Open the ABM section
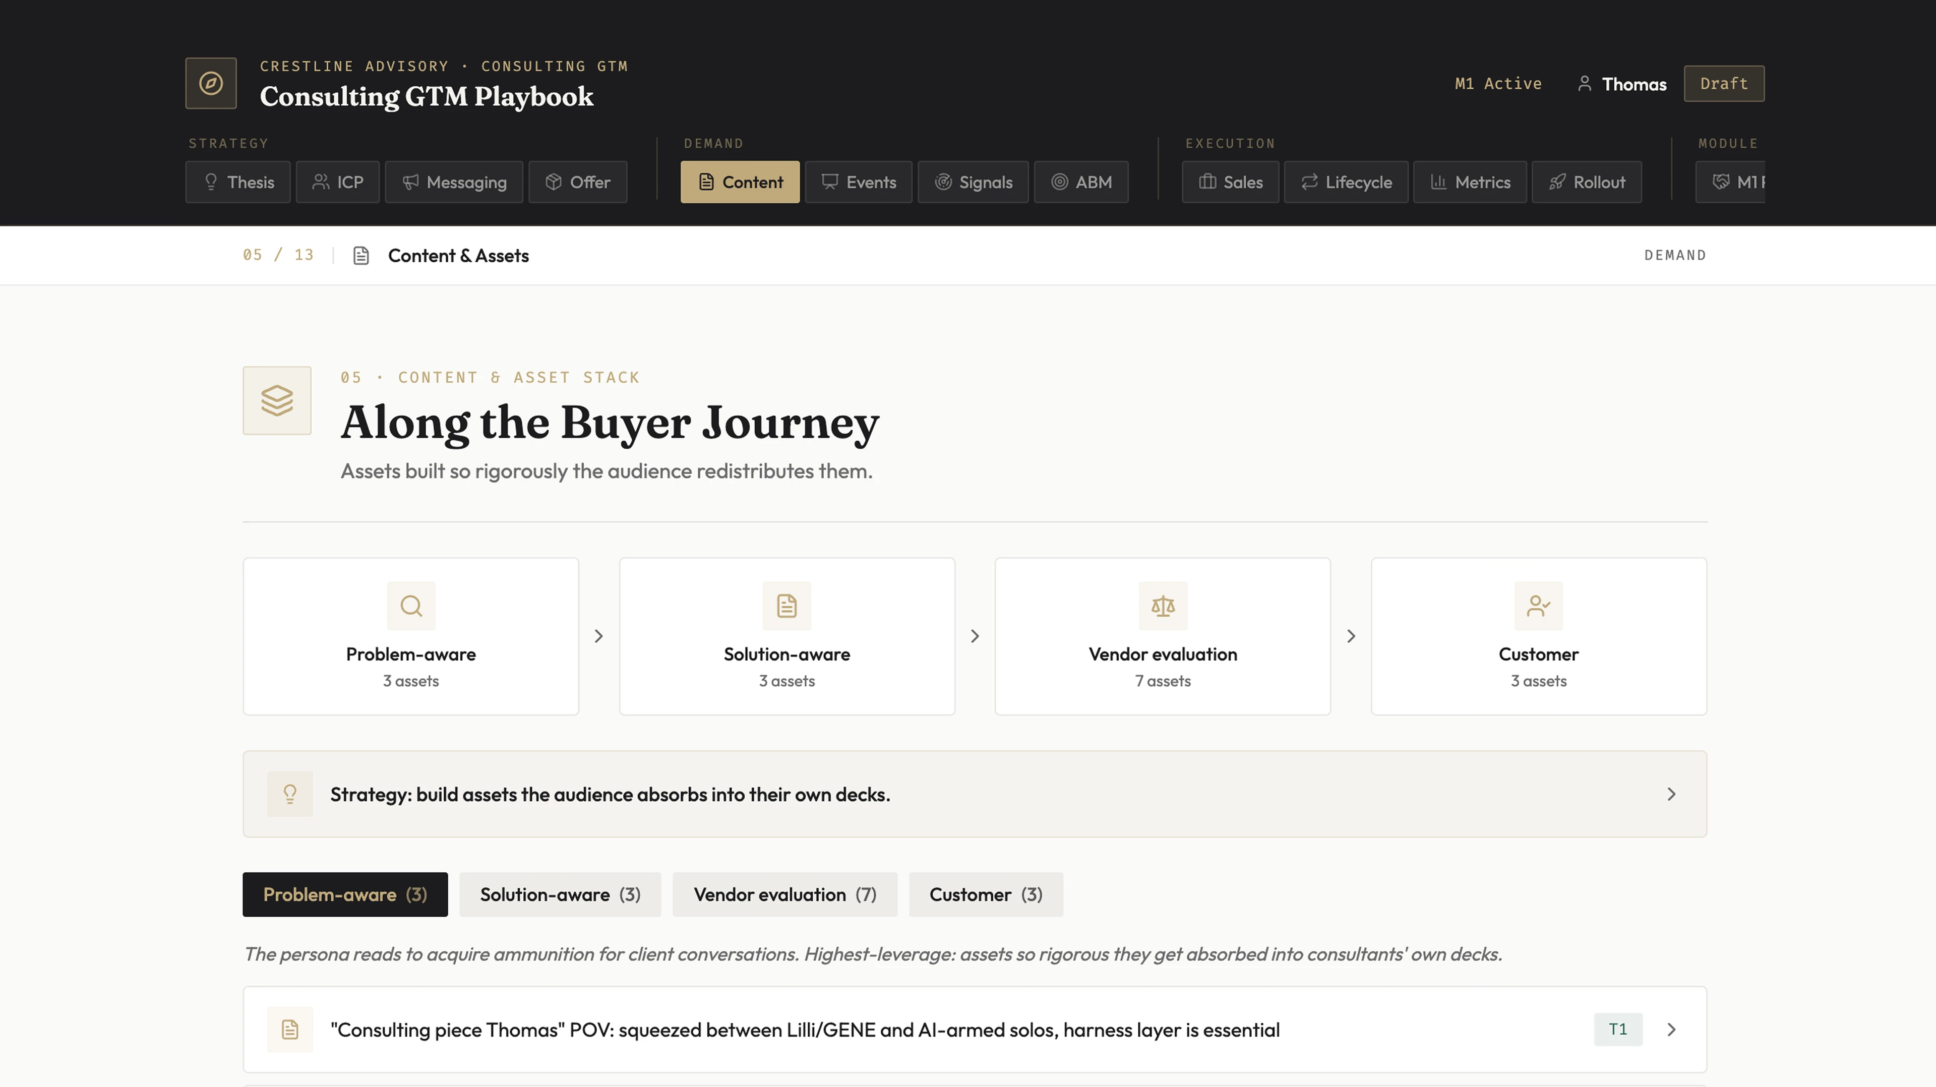 (1081, 182)
